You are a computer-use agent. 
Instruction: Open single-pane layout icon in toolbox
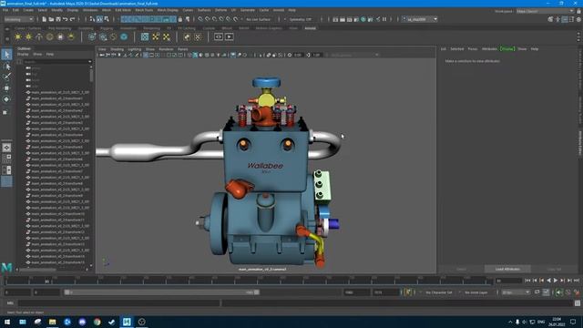6,148
